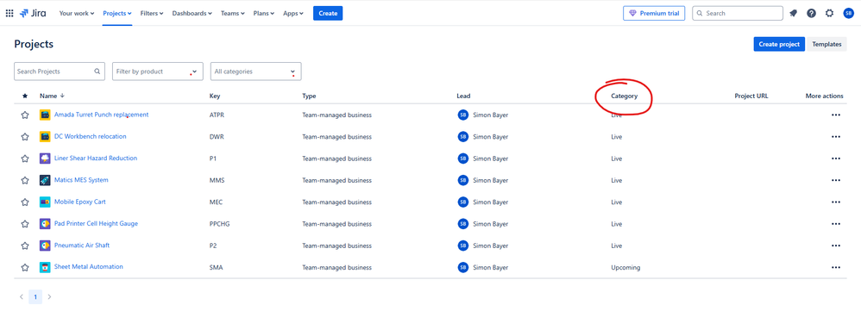The image size is (861, 311).
Task: Expand the Filter by product dropdown
Action: (x=158, y=72)
